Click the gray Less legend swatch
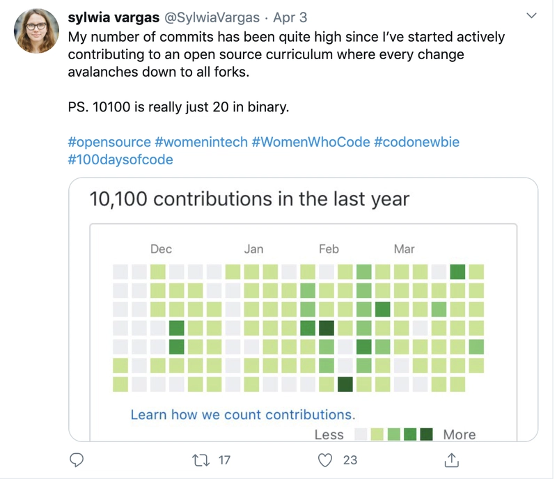 click(361, 434)
